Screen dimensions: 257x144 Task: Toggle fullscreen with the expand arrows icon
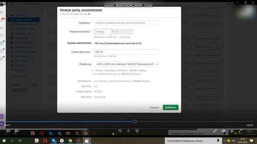point(240,131)
